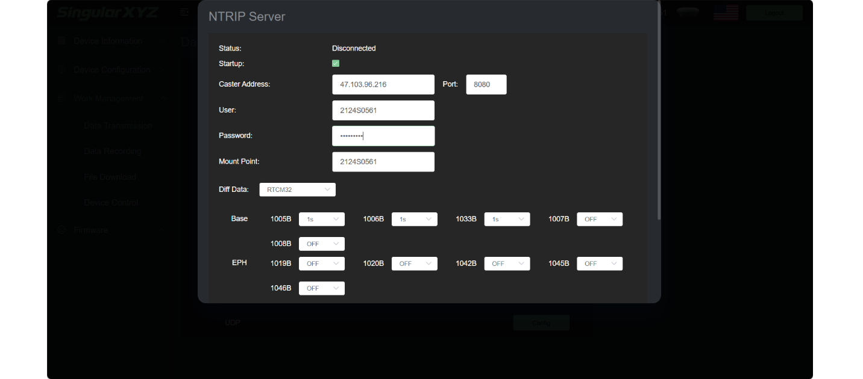Click the US flag language icon

(726, 13)
